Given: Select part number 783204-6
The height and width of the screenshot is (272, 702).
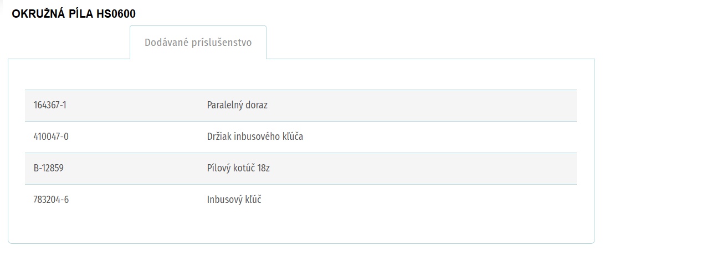Looking at the screenshot, I should [x=51, y=200].
